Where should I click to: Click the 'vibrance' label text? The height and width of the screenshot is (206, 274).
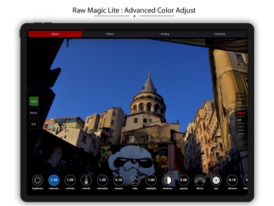232,189
